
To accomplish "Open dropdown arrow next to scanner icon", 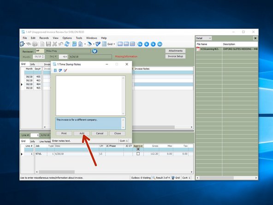I will pos(94,44).
